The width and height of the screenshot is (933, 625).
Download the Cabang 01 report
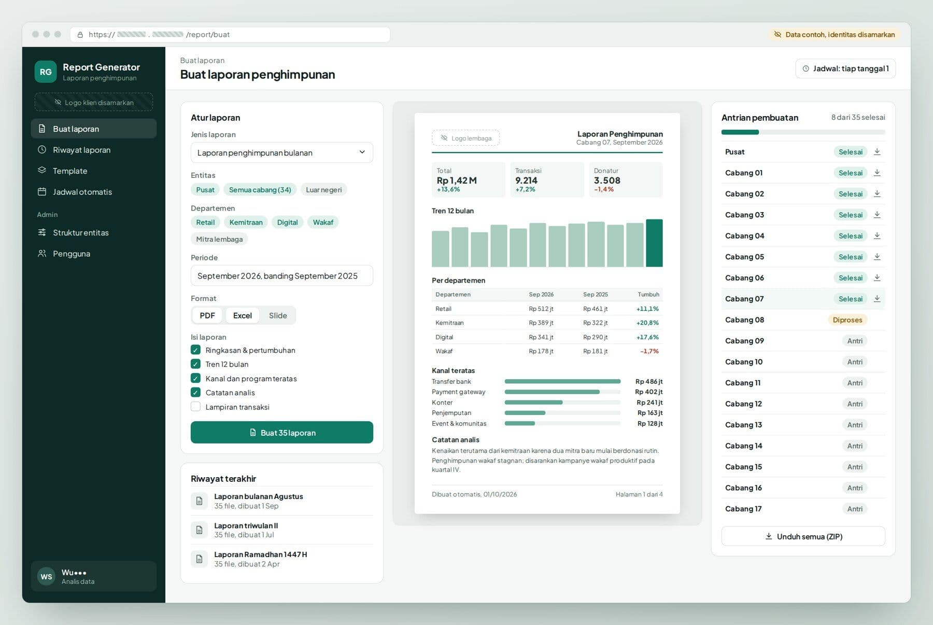tap(877, 173)
